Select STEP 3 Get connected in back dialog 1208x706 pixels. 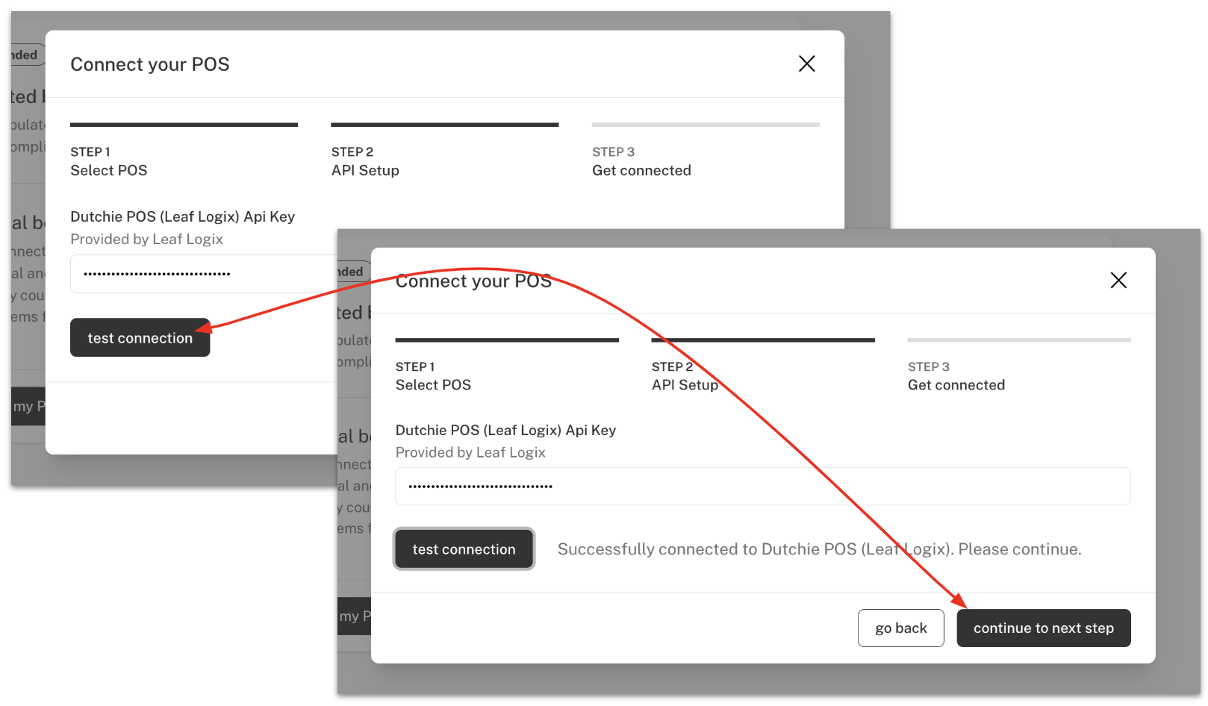click(x=706, y=151)
